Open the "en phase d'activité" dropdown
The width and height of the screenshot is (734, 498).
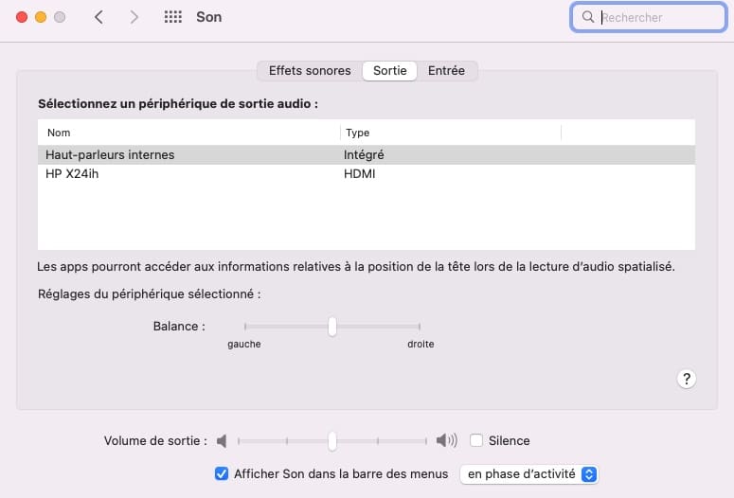(x=529, y=473)
